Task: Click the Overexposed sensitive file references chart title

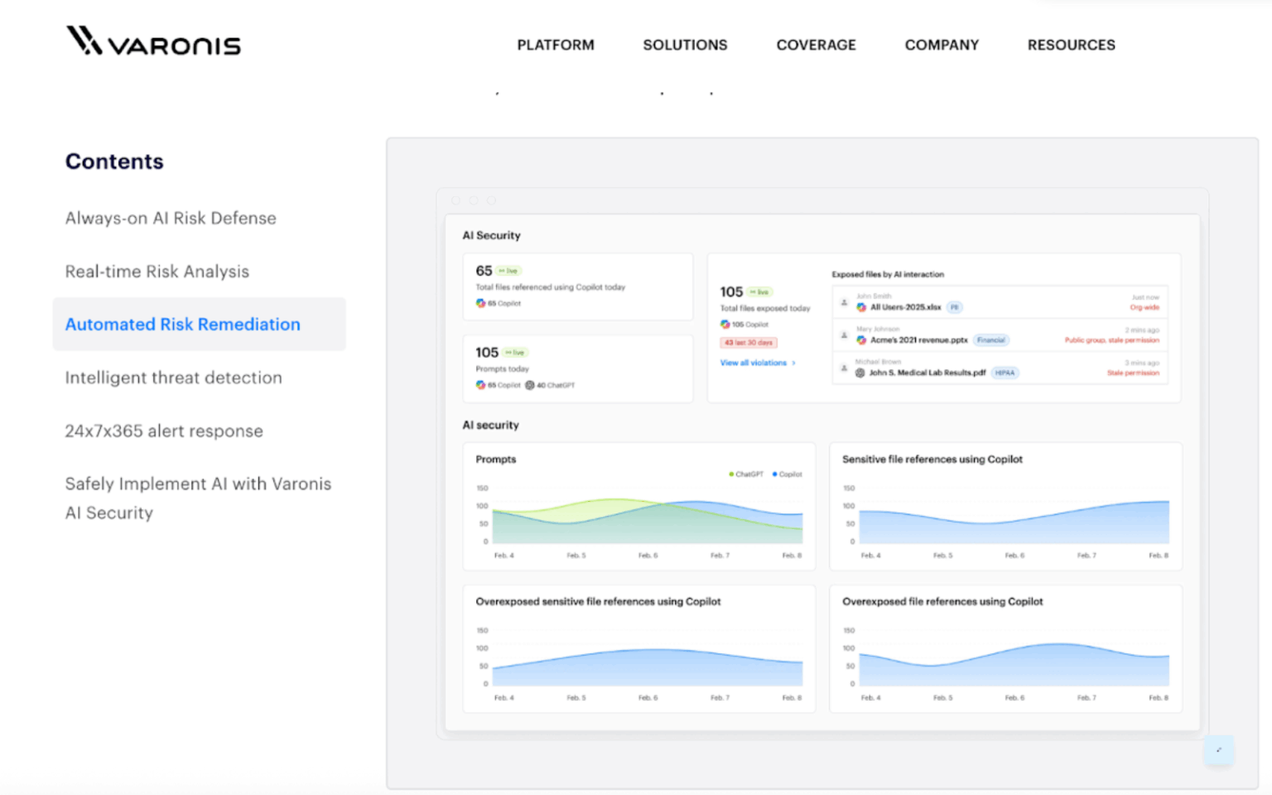Action: 598,602
